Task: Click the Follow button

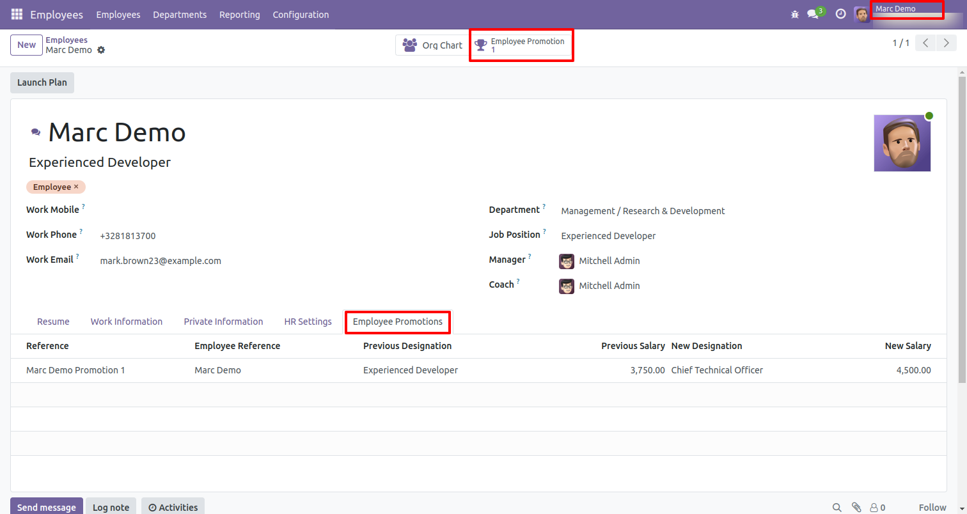Action: point(932,508)
